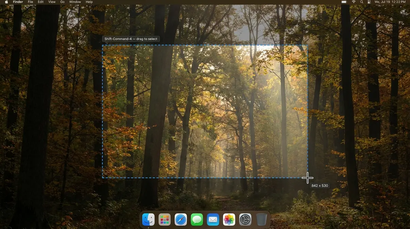Open the File menu
This screenshot has width=410, height=229.
point(31,2)
